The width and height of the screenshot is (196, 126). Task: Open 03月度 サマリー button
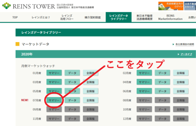tap(54, 82)
